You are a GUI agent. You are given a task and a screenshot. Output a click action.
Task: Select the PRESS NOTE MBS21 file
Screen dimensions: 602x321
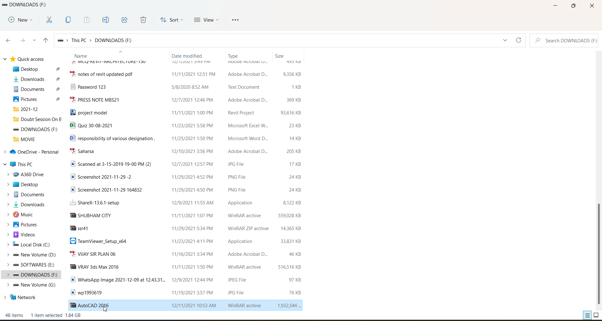pyautogui.click(x=98, y=100)
